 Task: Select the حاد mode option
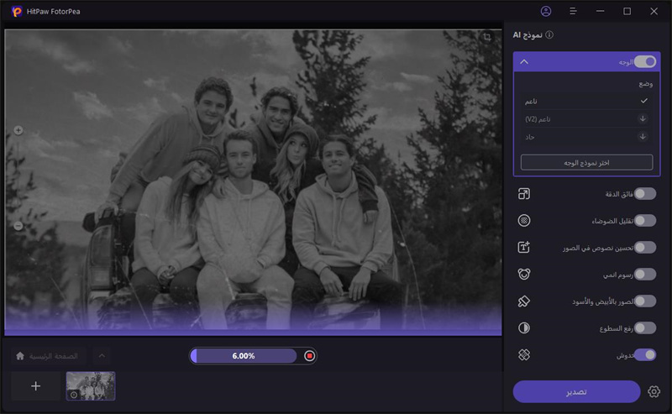586,137
